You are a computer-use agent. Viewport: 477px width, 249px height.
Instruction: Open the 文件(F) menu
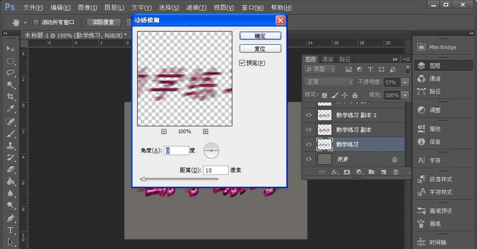click(33, 7)
